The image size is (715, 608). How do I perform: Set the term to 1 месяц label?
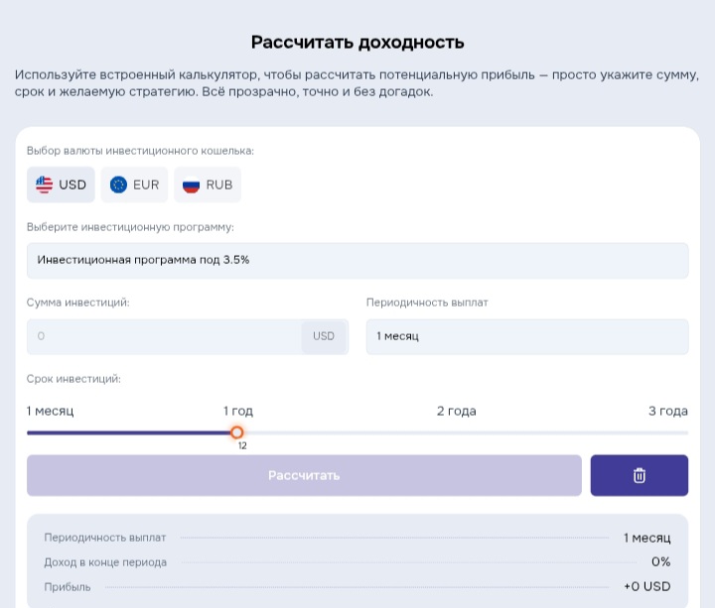[50, 411]
